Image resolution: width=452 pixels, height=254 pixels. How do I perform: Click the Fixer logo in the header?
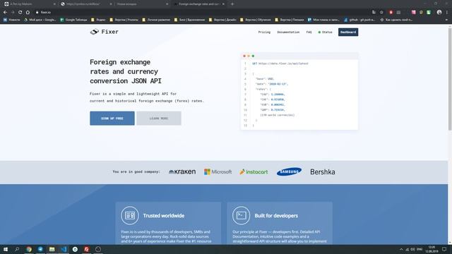pyautogui.click(x=104, y=32)
